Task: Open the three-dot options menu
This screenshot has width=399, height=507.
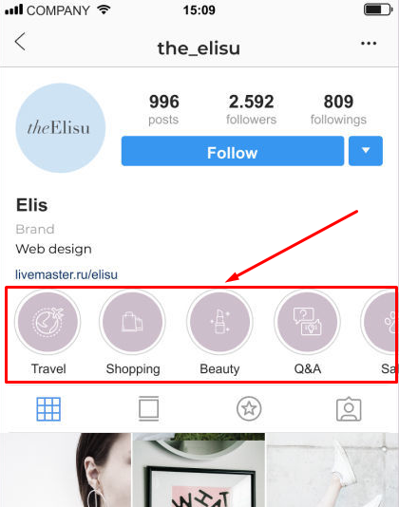Action: point(369,43)
